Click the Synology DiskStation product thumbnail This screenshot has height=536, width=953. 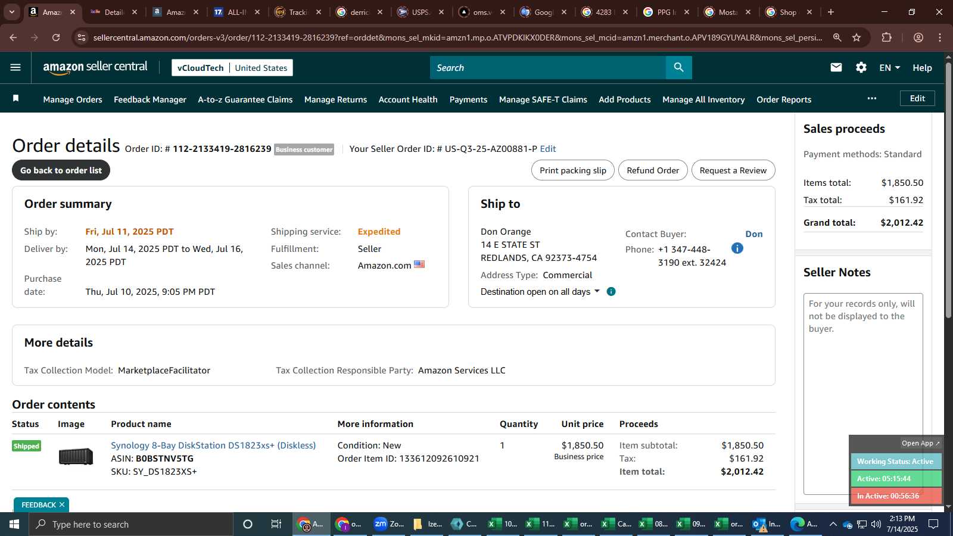76,456
